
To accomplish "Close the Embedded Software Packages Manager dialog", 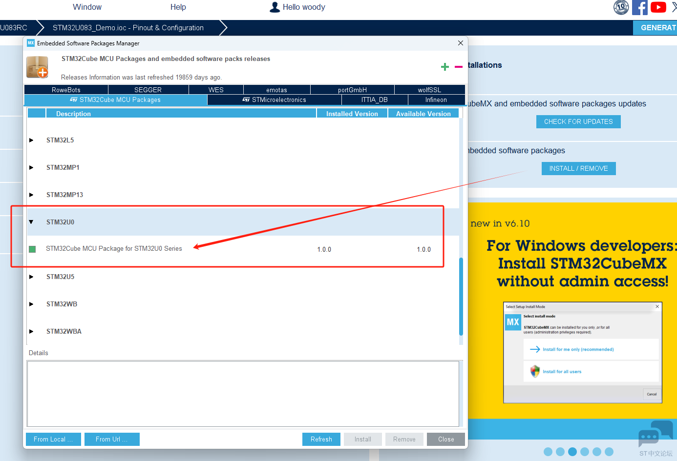I will [x=460, y=43].
